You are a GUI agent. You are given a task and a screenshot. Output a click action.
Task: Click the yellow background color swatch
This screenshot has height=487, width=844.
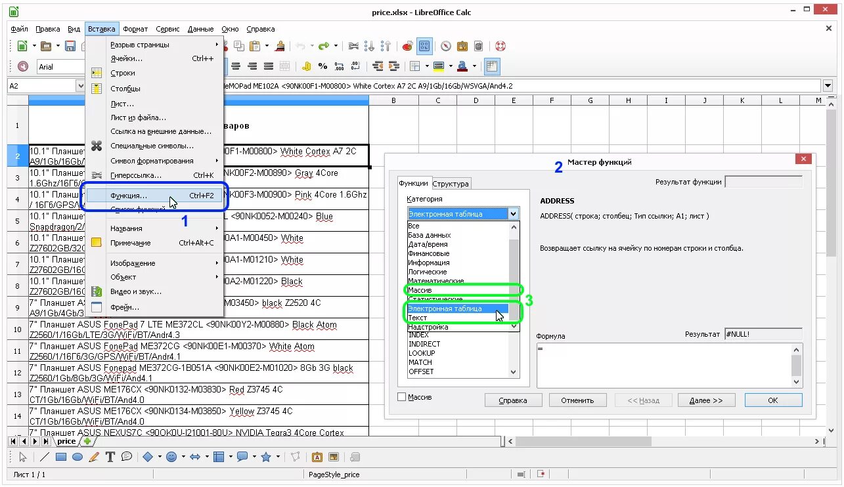pos(439,66)
